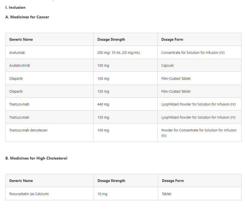Click the '10 mg' dosage strength cell

click(x=102, y=194)
